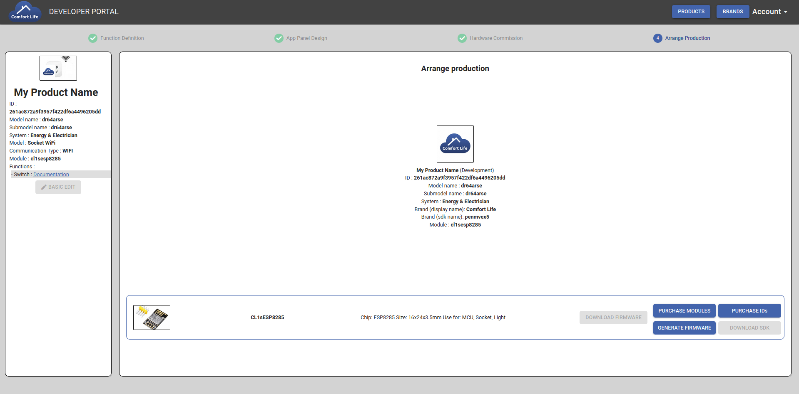Open the Products page
This screenshot has width=799, height=394.
(691, 12)
